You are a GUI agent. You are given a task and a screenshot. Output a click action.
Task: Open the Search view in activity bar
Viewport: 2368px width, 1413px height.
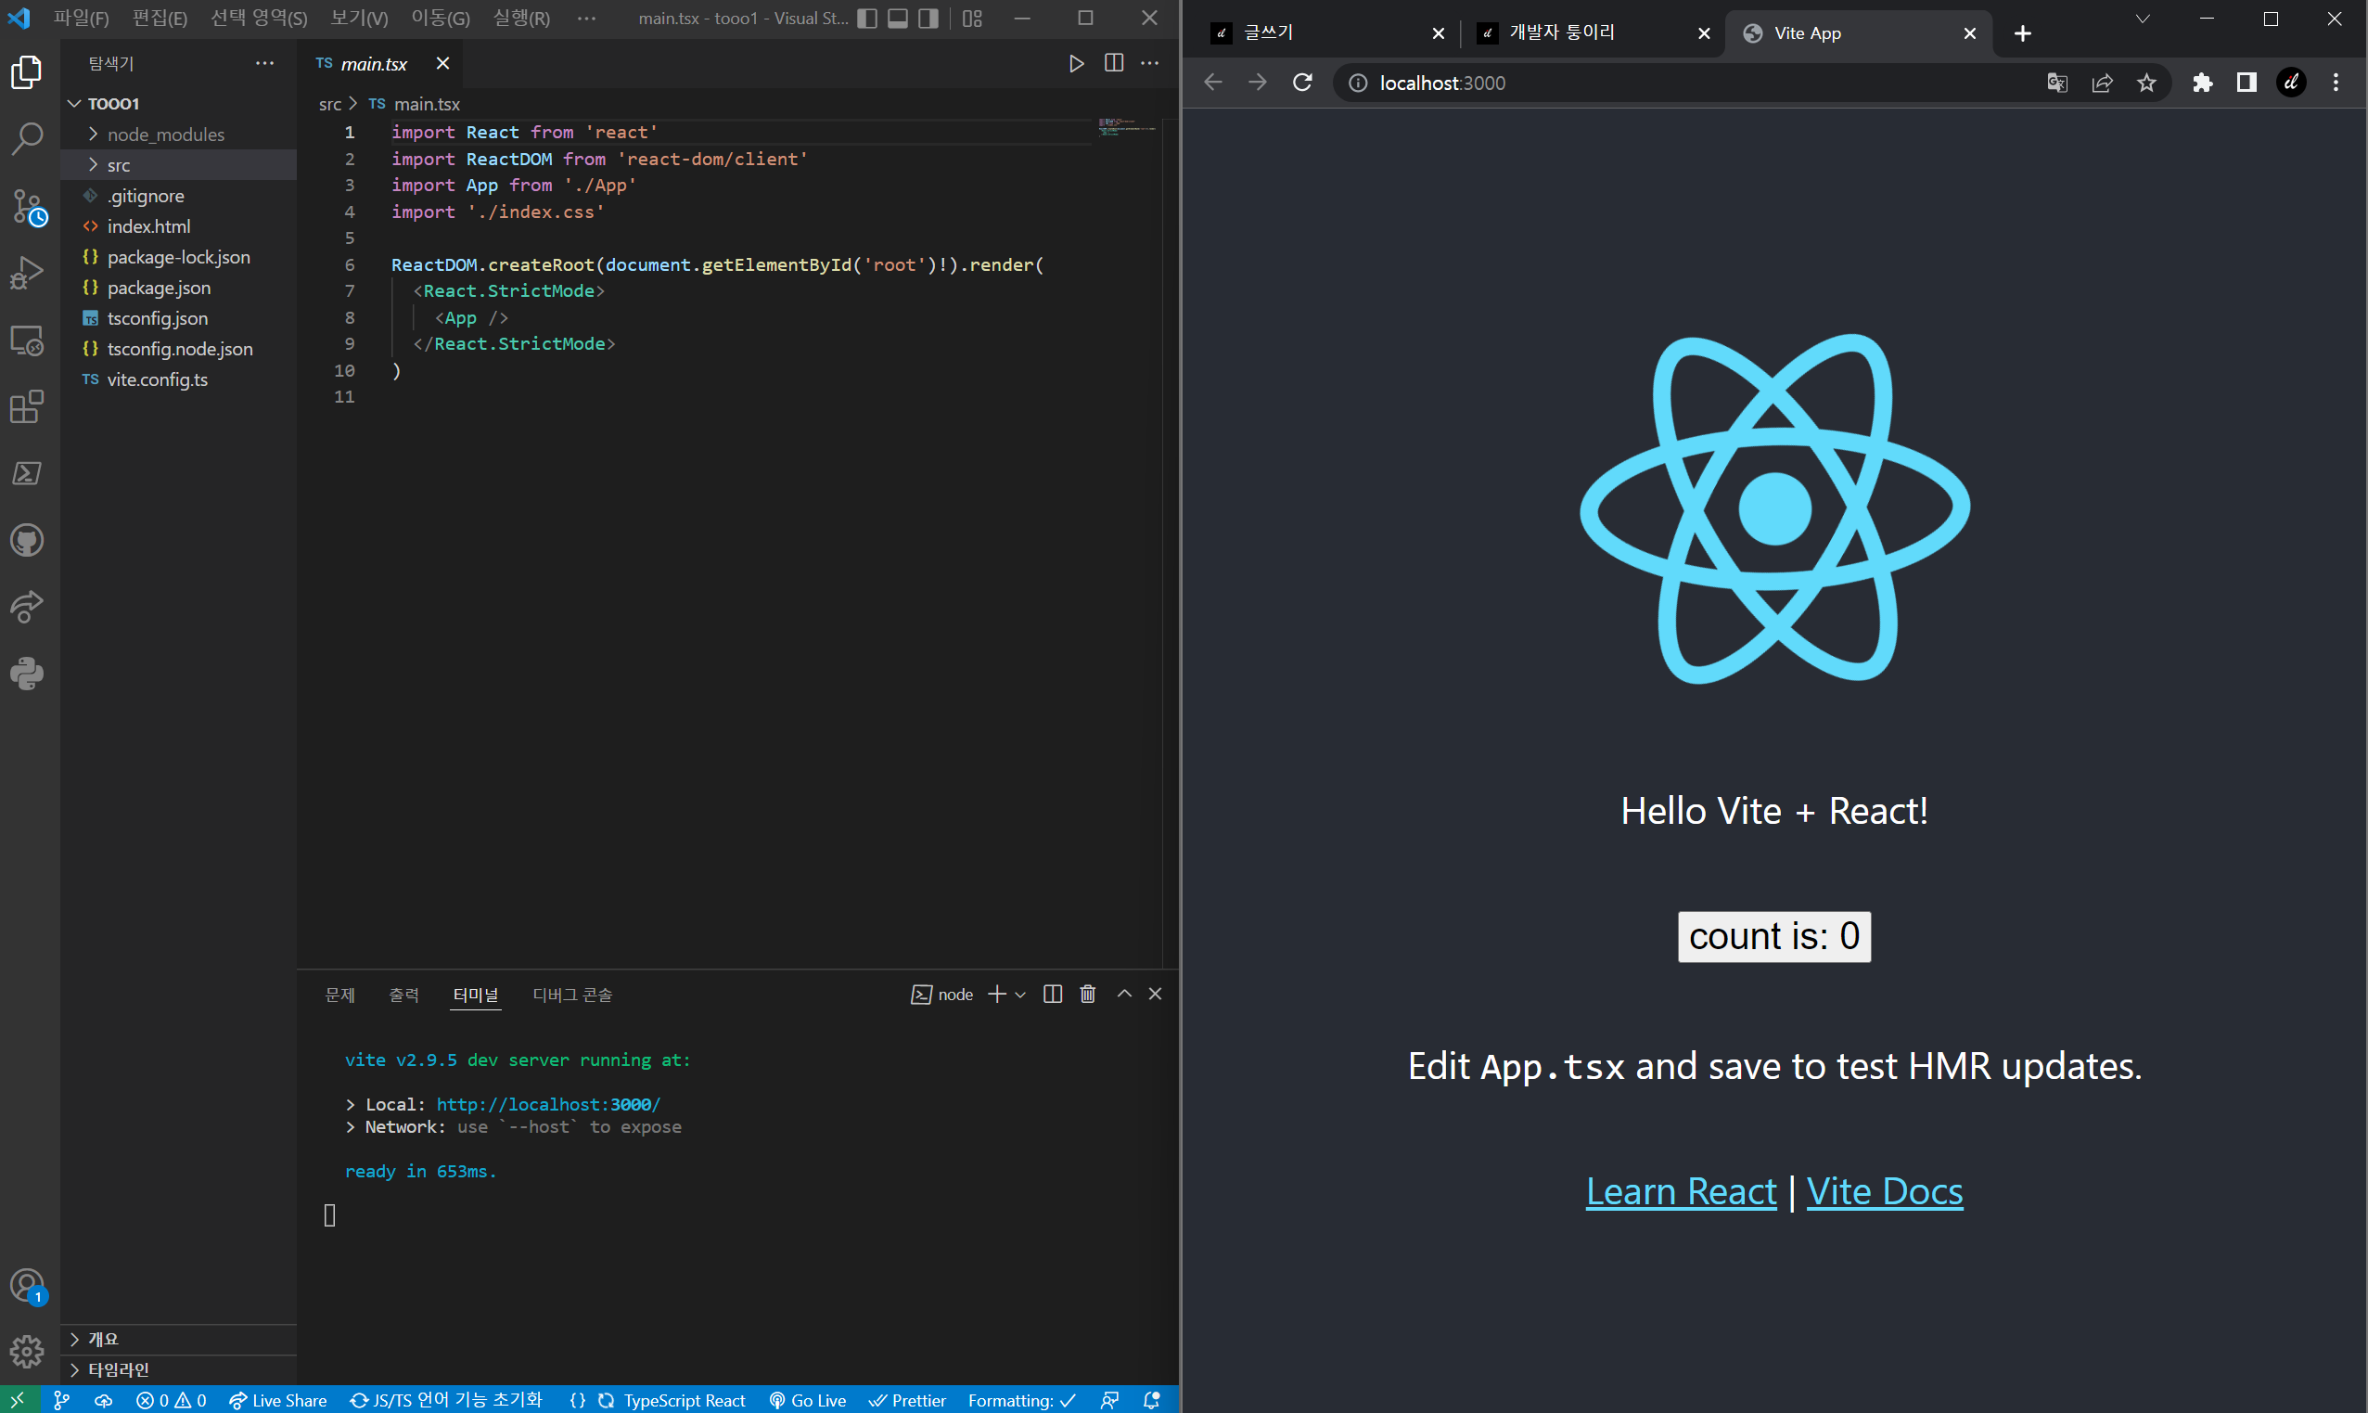click(27, 139)
